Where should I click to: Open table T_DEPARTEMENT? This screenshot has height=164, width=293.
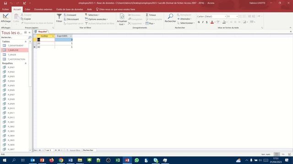coord(15,46)
